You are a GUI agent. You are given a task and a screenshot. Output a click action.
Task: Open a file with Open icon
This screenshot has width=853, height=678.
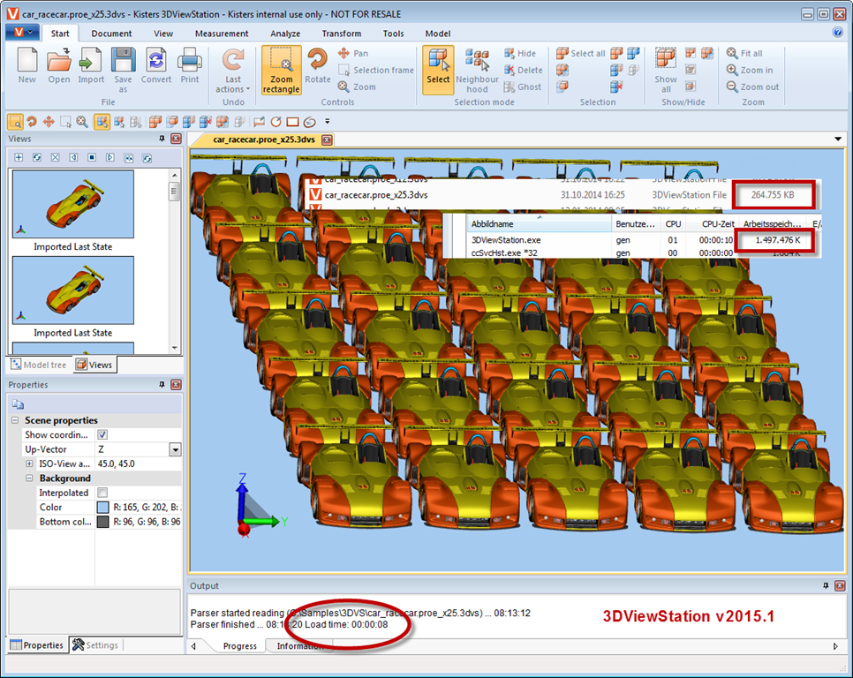pyautogui.click(x=59, y=65)
